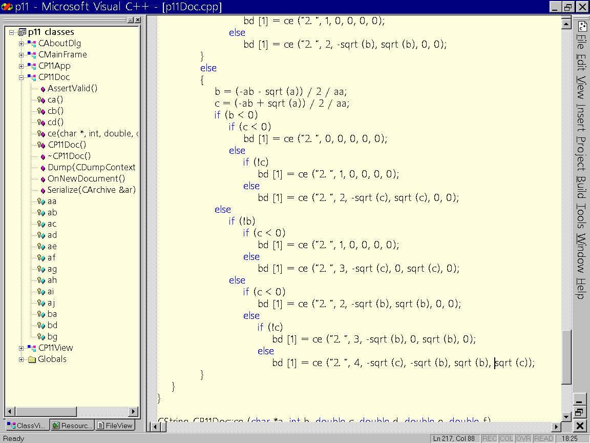This screenshot has height=443, width=590.
Task: Expand the Globals folder node
Action: point(22,359)
